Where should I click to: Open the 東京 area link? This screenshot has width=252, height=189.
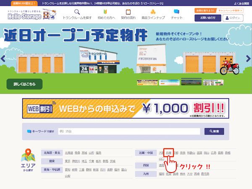pos(68,161)
